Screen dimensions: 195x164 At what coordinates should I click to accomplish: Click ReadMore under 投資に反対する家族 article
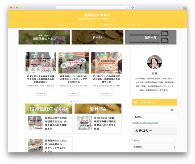tap(41, 93)
